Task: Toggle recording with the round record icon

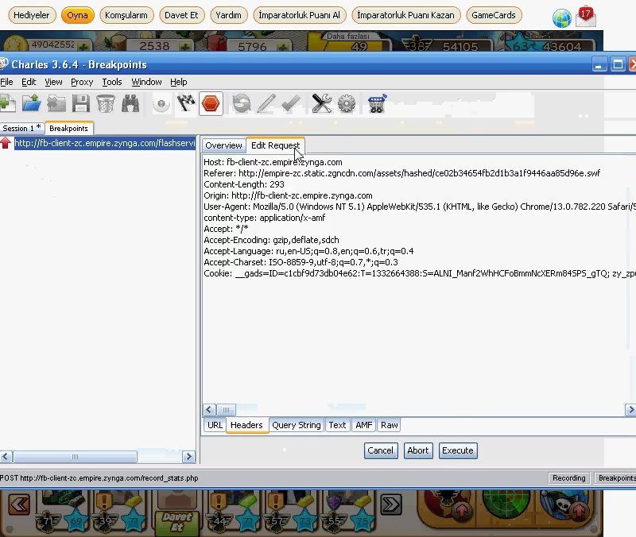Action: (161, 104)
